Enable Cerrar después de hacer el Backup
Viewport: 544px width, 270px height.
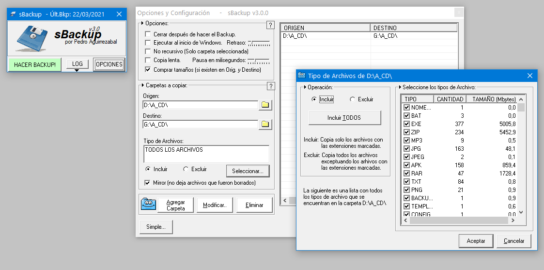pos(148,34)
